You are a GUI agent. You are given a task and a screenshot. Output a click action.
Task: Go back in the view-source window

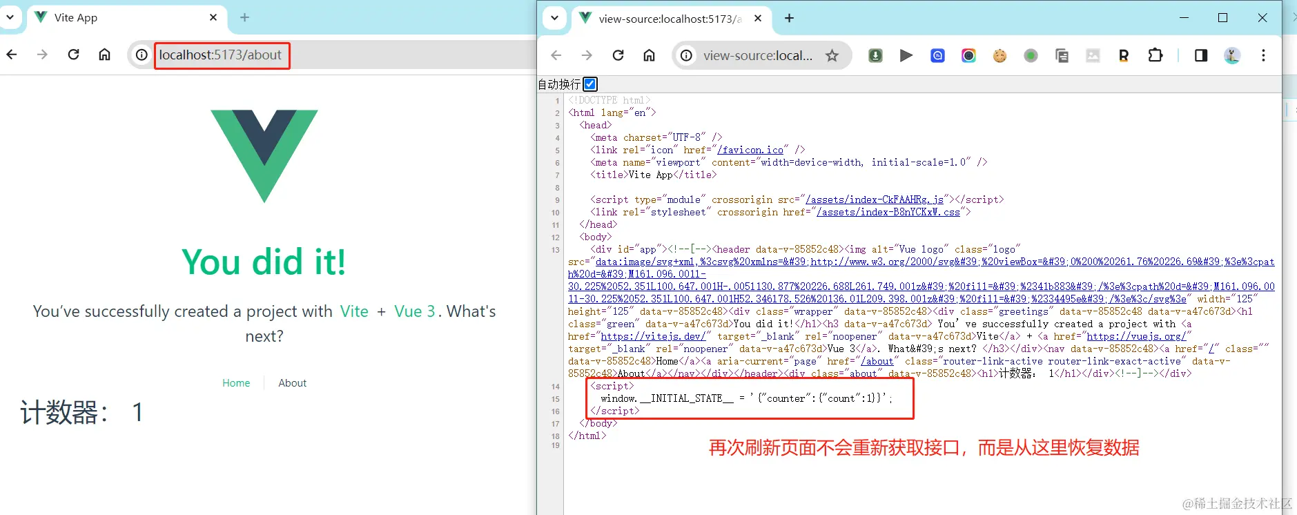(556, 55)
